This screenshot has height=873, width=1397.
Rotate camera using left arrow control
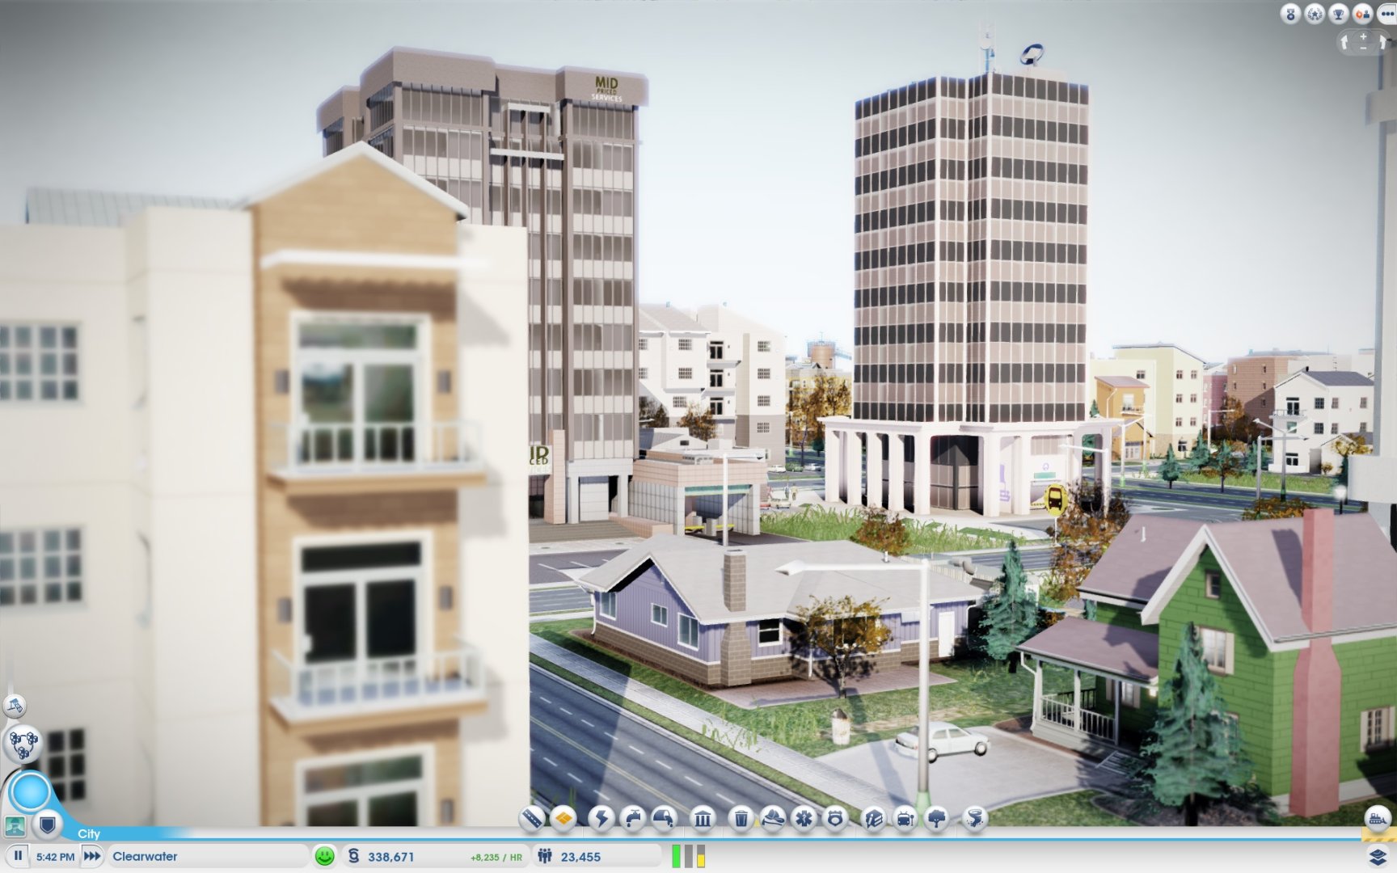(1344, 42)
